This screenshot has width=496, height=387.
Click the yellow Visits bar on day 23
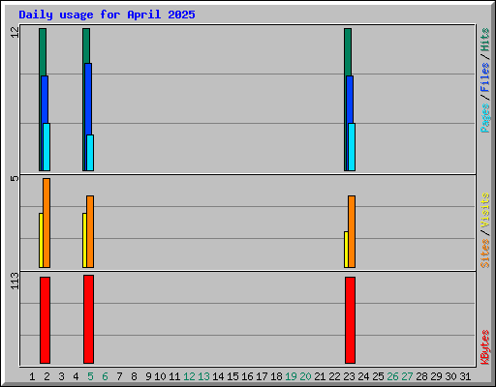point(346,250)
